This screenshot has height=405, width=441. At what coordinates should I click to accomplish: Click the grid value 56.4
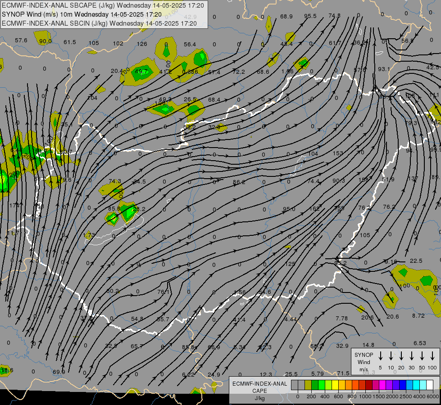click(x=190, y=45)
